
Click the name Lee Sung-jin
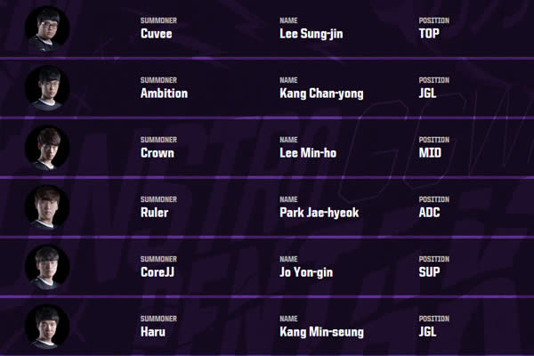311,34
